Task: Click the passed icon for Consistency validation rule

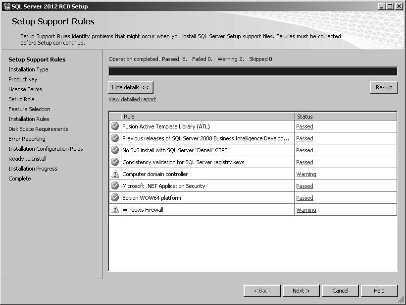Action: pos(115,162)
